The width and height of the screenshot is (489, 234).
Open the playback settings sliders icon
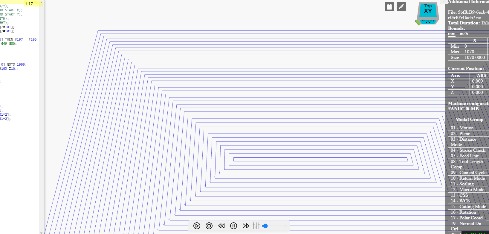(x=256, y=226)
